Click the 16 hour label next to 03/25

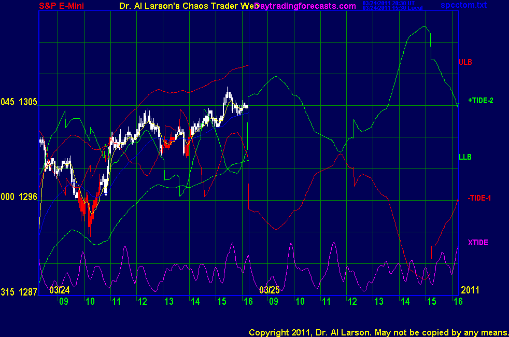click(248, 301)
